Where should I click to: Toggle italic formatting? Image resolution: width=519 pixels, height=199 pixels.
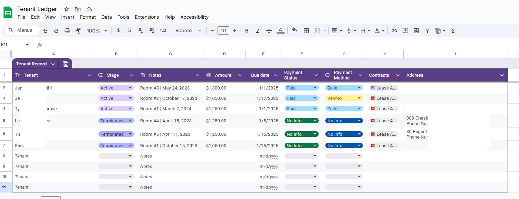click(x=258, y=31)
